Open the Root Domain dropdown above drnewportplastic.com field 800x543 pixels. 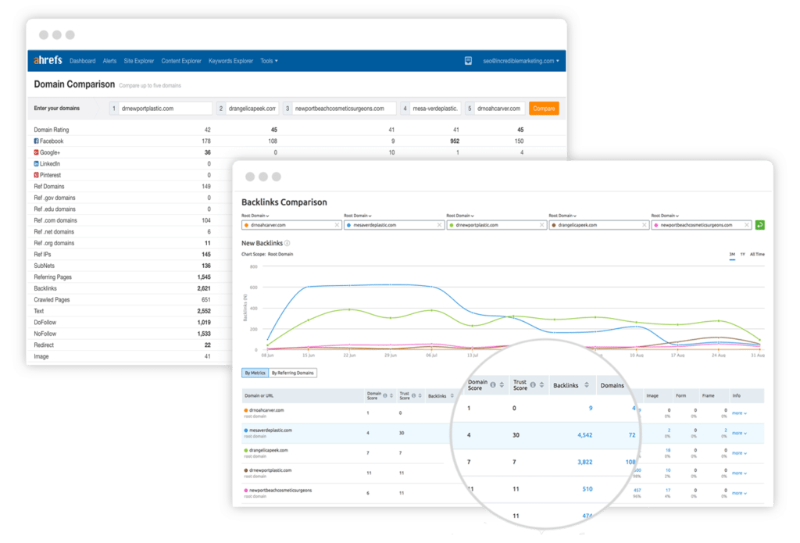(460, 216)
